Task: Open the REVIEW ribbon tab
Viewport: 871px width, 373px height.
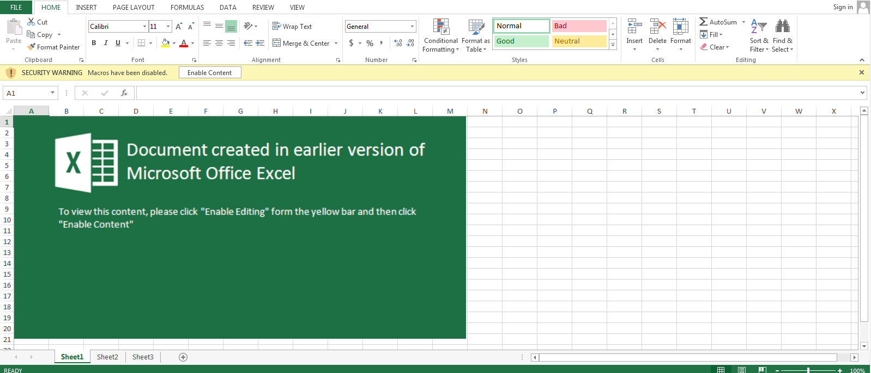Action: pos(263,7)
